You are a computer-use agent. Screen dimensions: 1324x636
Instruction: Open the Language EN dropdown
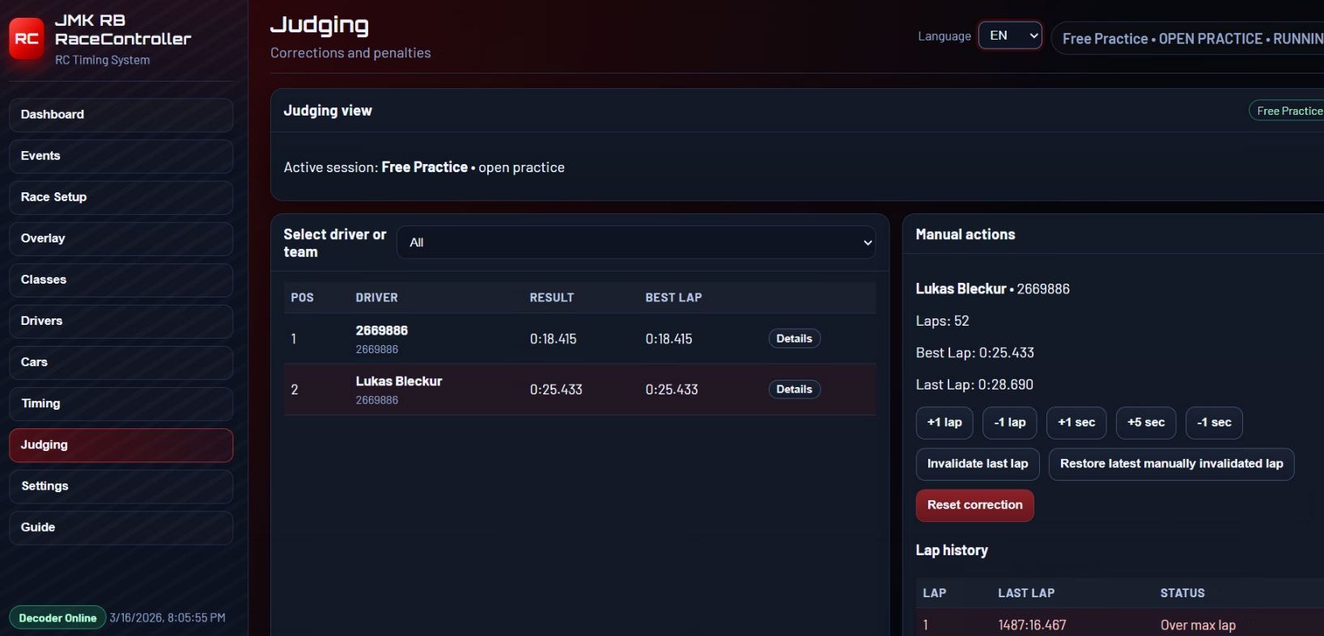click(x=1009, y=36)
